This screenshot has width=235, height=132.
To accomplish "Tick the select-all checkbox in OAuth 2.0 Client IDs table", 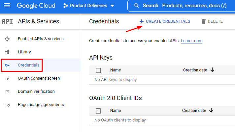I will coord(98,111).
